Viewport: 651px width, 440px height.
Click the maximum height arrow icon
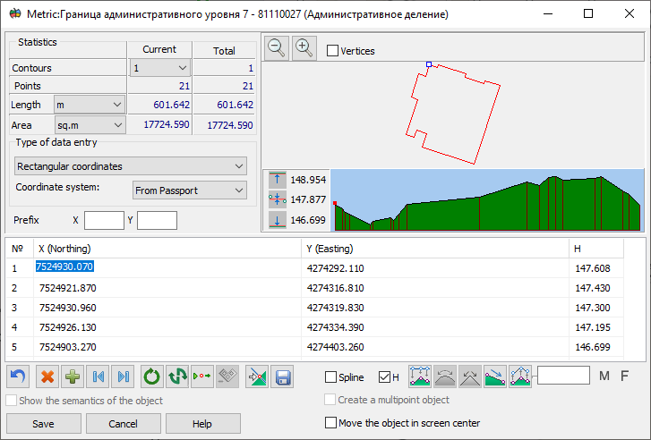pos(278,180)
